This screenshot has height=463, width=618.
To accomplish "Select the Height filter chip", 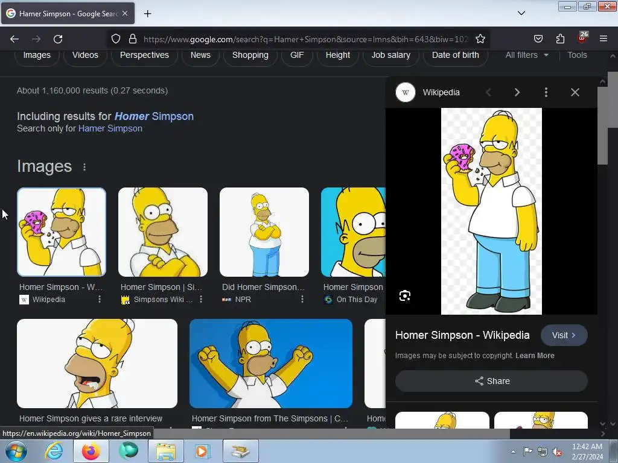I will pos(338,55).
